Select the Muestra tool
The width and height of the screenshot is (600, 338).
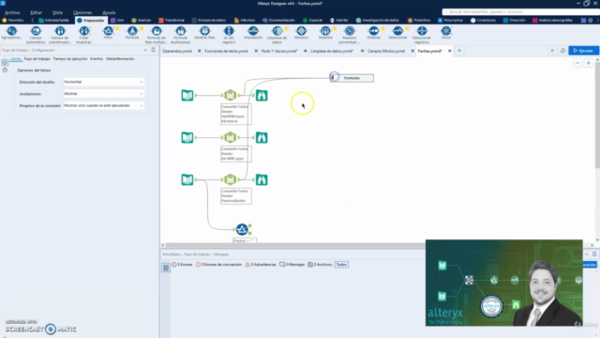pyautogui.click(x=325, y=33)
